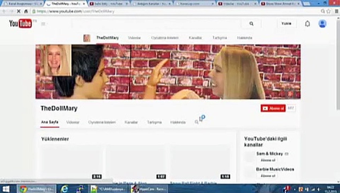Open the YouTube guide hamburger menu
The image size is (340, 193).
click(43, 24)
